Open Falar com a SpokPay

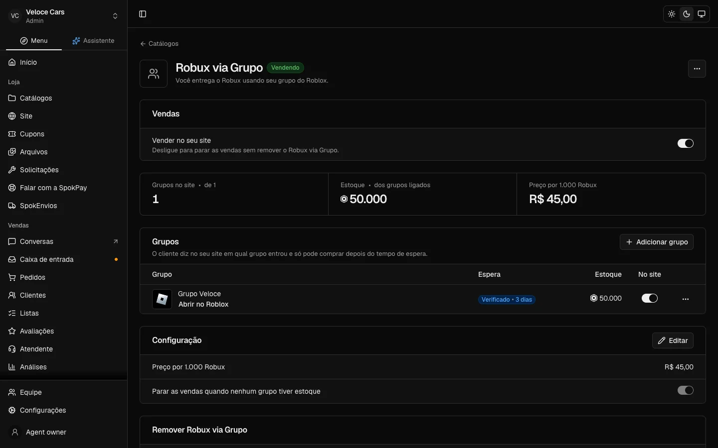coord(63,188)
